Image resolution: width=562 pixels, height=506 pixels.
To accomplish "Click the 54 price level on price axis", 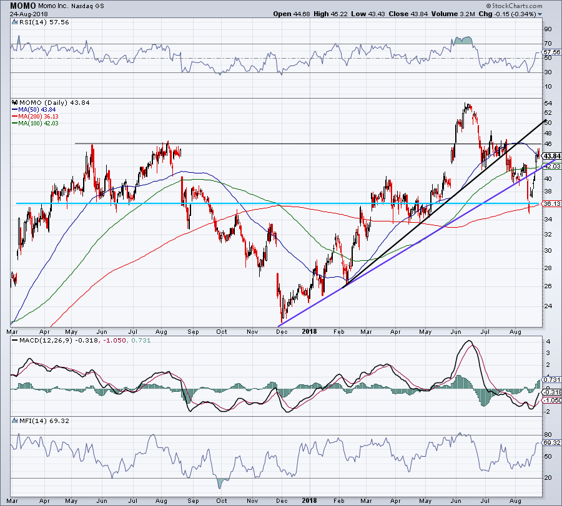I will [548, 104].
